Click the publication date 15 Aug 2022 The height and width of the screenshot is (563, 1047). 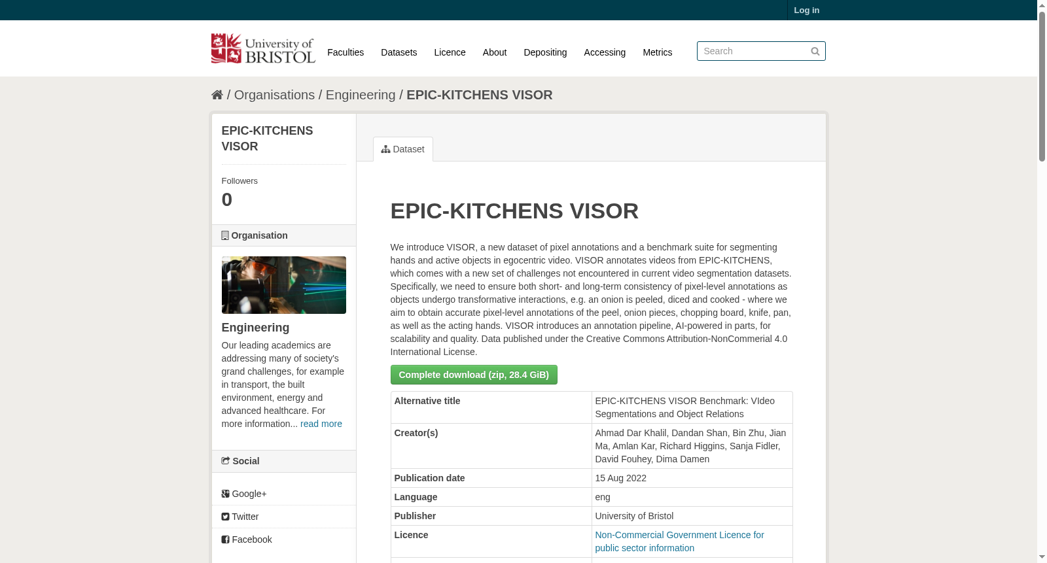621,478
